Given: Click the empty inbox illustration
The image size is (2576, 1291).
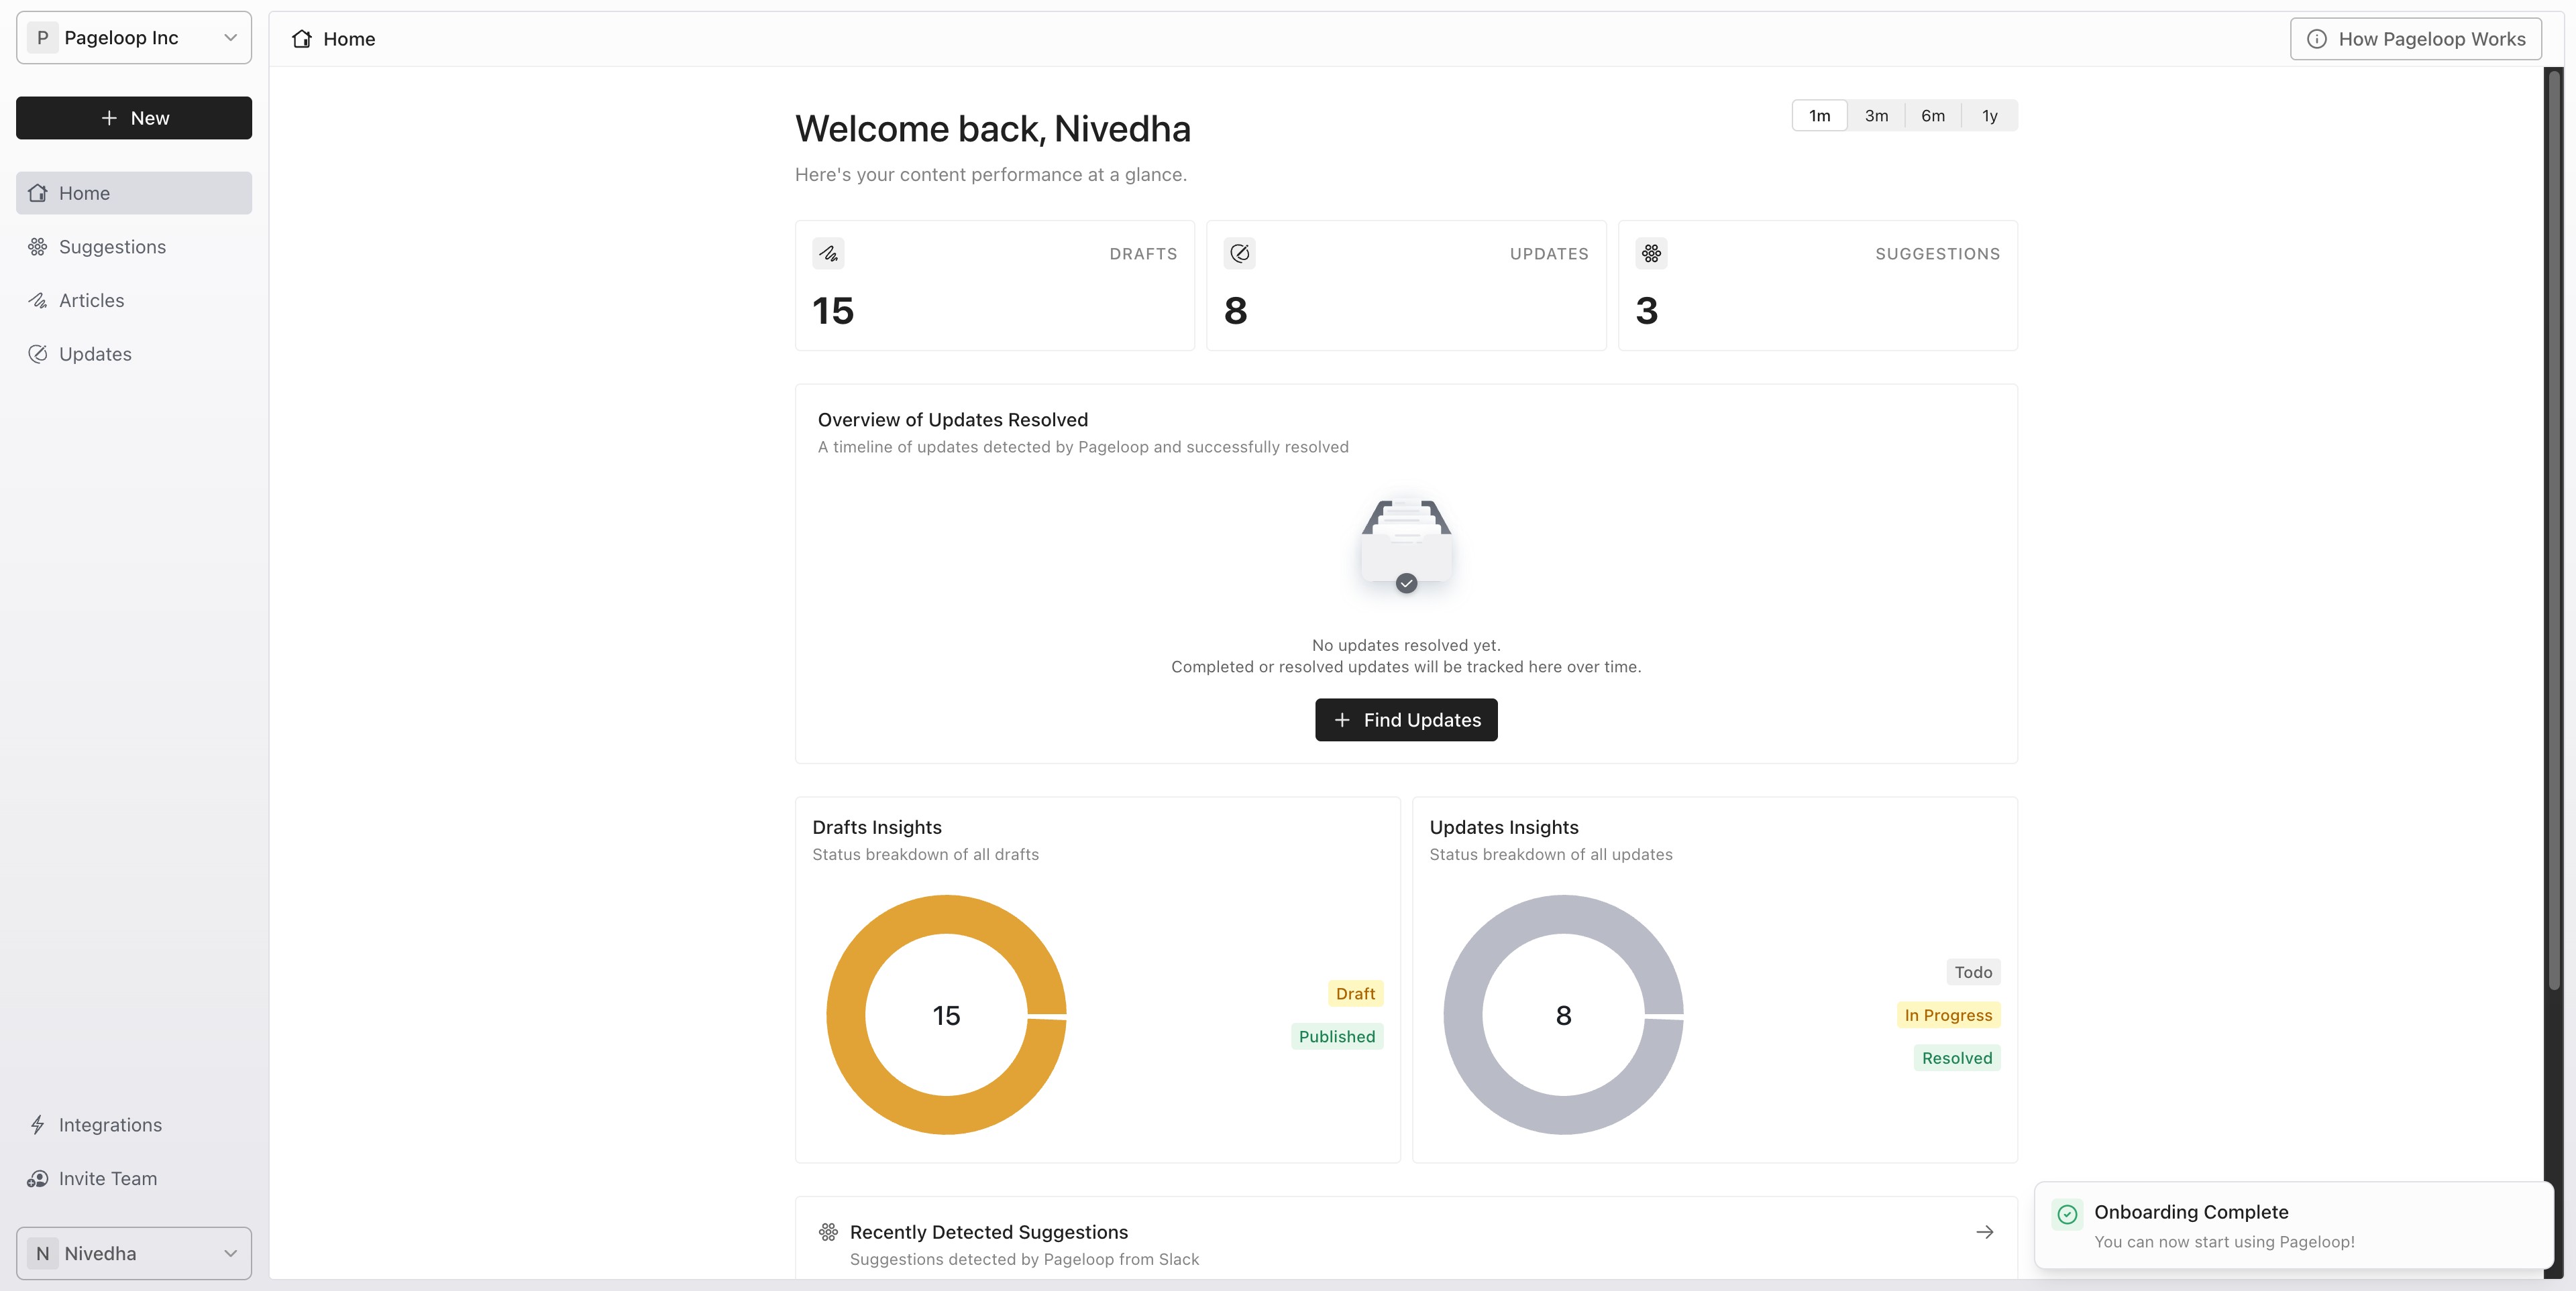Looking at the screenshot, I should tap(1406, 546).
